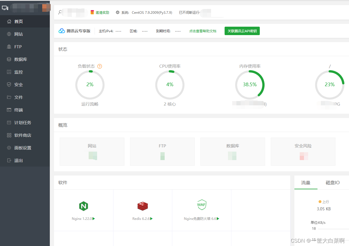Open the FTP overview card
This screenshot has width=349, height=246.
coord(162,152)
